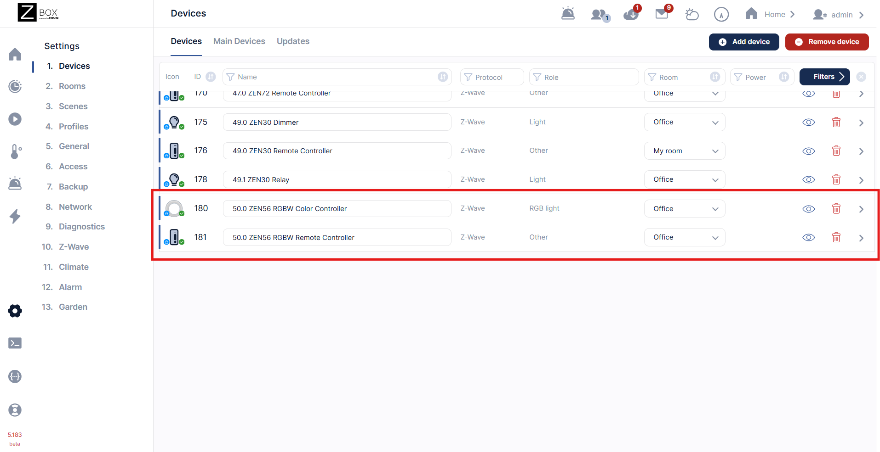Open the history clock sidebar icon

coord(15,86)
